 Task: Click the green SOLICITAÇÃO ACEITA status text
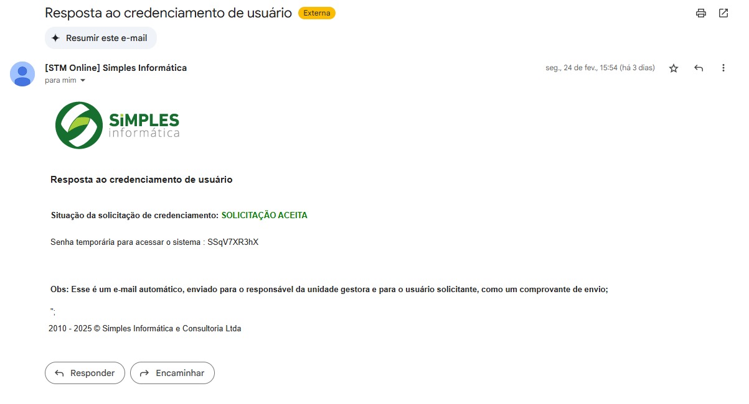click(265, 216)
